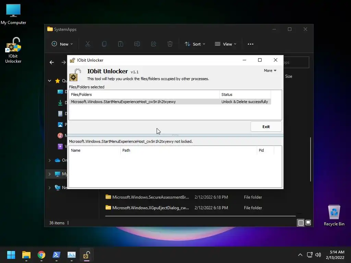The width and height of the screenshot is (351, 263).
Task: Open View dropdown menu
Action: [226, 44]
